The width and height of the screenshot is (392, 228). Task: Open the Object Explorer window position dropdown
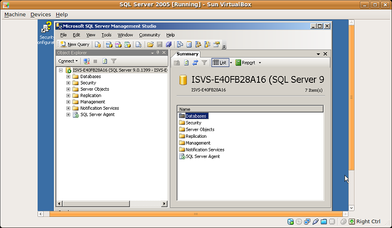tap(152, 53)
